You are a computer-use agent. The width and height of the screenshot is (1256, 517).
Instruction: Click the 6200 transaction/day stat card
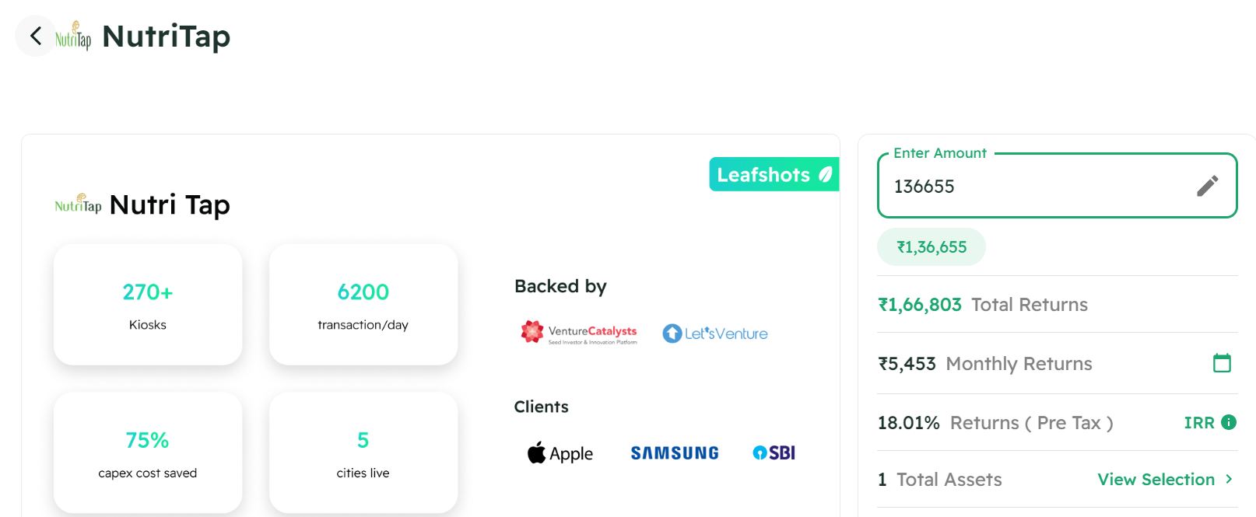[363, 304]
